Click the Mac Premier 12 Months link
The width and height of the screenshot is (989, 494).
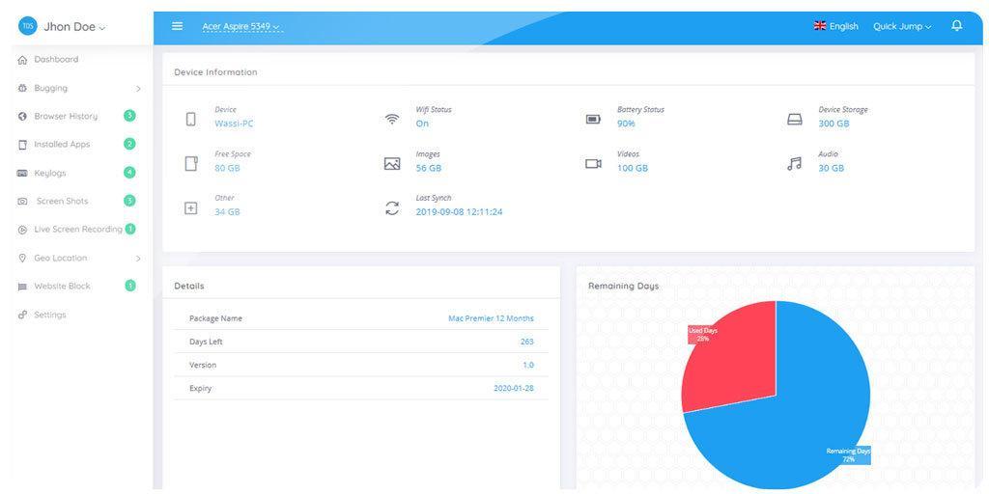click(x=491, y=318)
